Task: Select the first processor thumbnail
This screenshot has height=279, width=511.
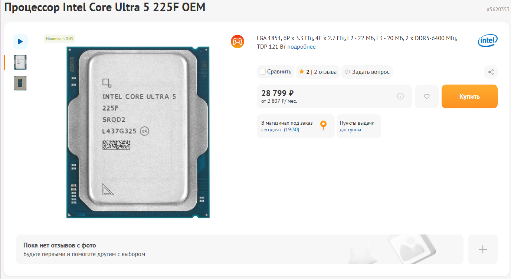Action: (20, 62)
